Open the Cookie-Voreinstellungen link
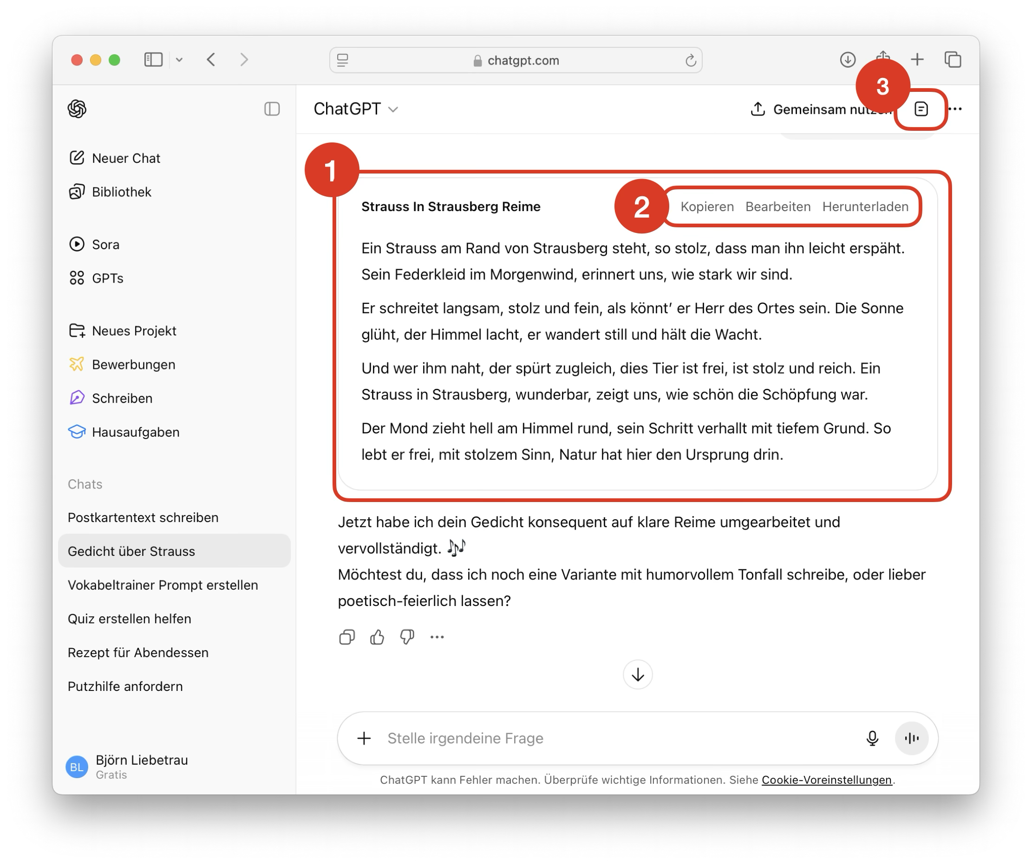 coord(826,780)
